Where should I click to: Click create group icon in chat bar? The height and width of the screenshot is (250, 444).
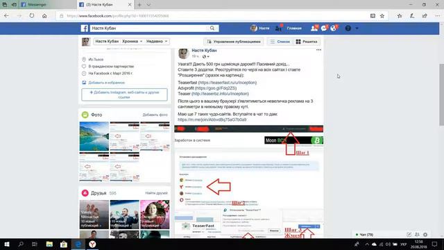tap(417, 235)
